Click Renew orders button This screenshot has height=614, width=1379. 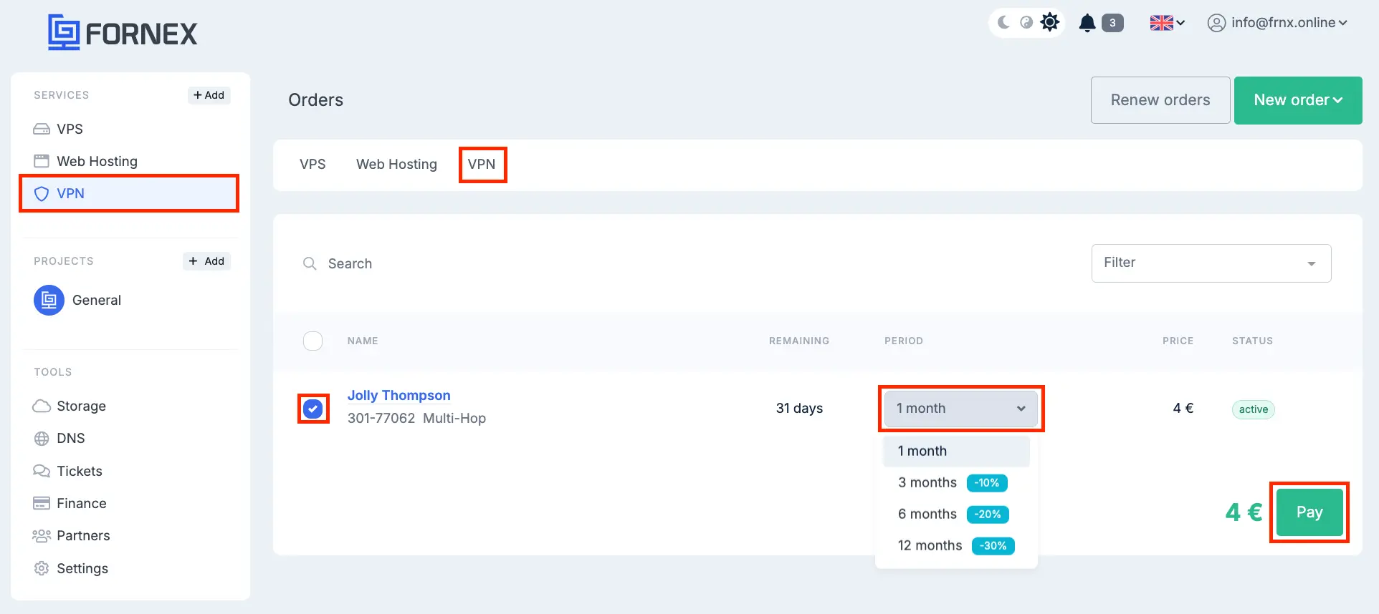point(1160,100)
